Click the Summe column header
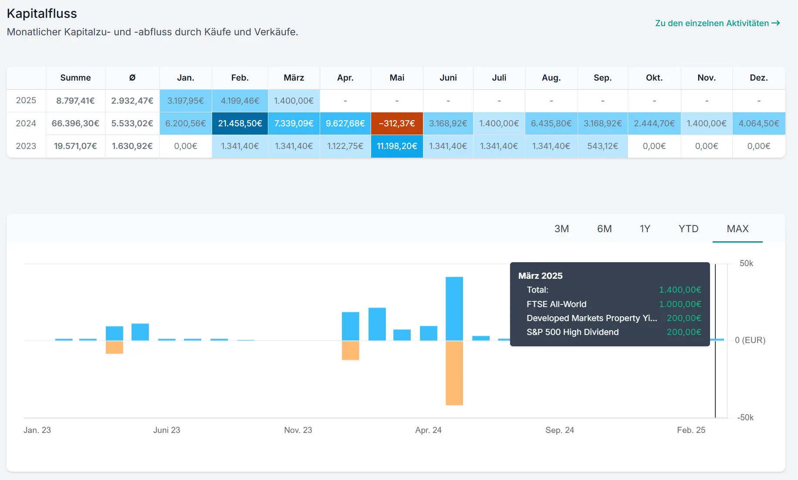The width and height of the screenshot is (798, 480). (75, 78)
